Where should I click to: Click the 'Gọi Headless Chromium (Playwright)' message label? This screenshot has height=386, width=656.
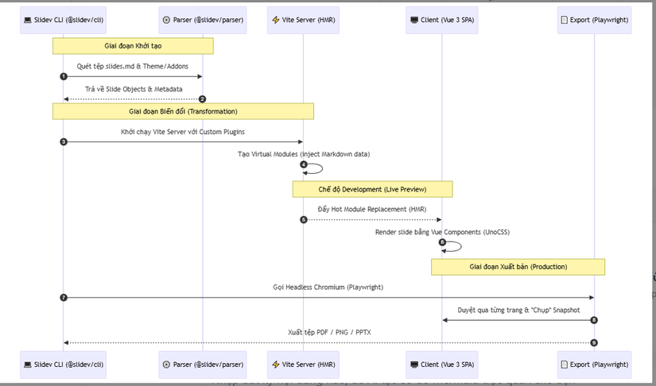(328, 288)
